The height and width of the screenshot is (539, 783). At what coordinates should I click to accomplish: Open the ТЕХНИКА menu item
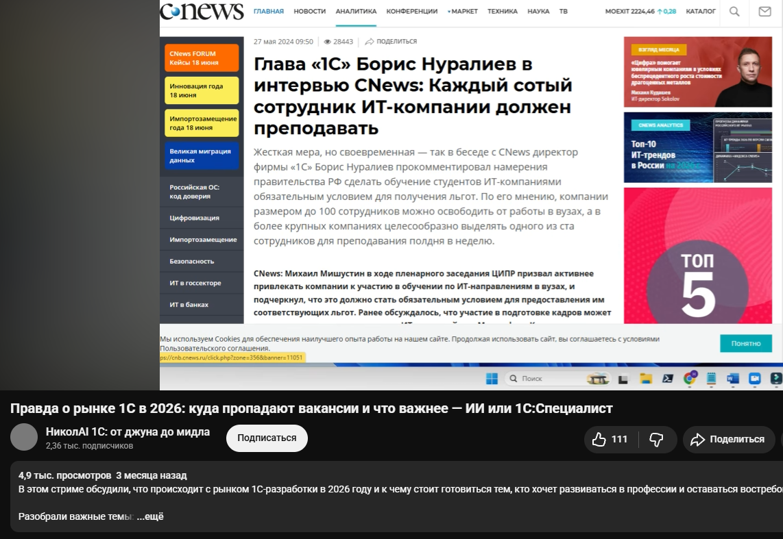tap(503, 11)
